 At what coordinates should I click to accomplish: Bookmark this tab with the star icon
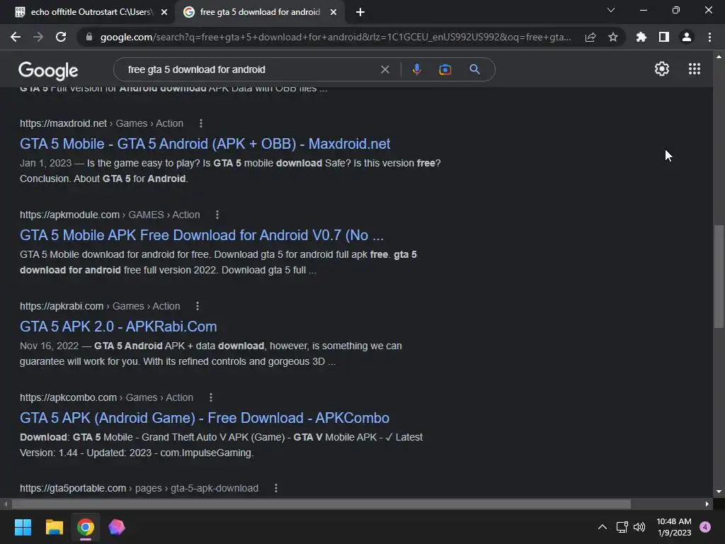[x=613, y=37]
